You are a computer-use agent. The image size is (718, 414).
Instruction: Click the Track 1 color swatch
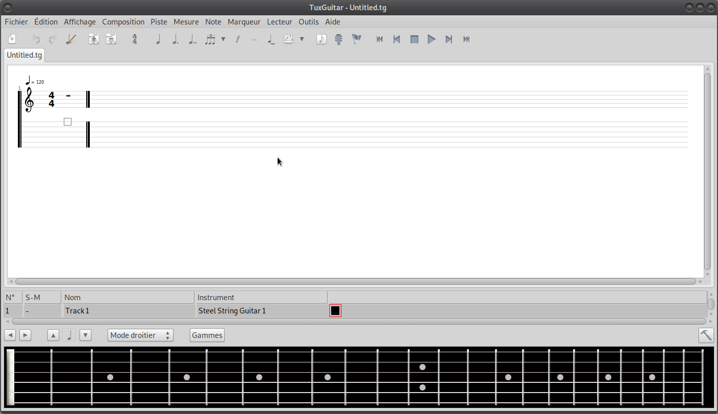(x=335, y=310)
